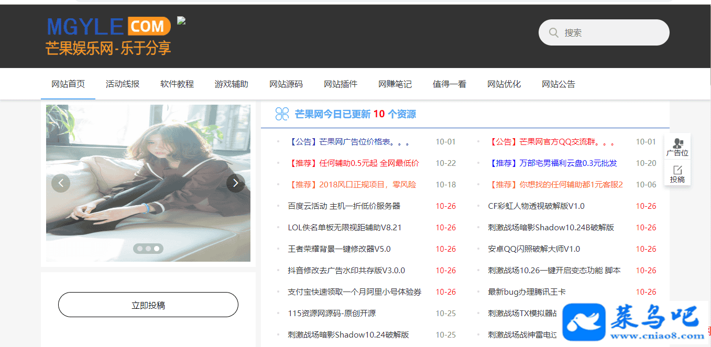Click the 投稿 sidebar icon
The height and width of the screenshot is (347, 711).
[x=677, y=174]
